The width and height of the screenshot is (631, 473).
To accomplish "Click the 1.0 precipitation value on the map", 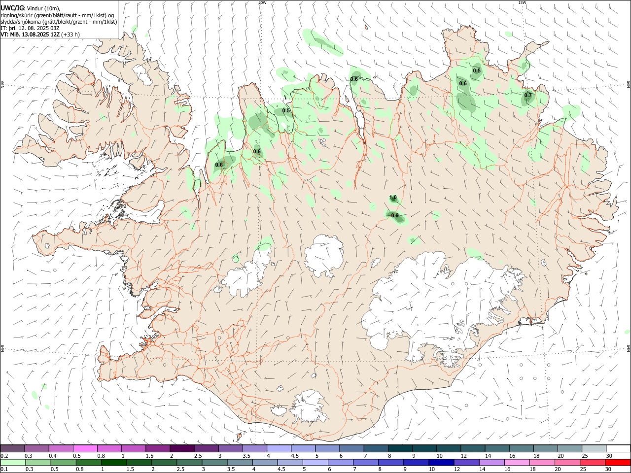I will [x=393, y=198].
